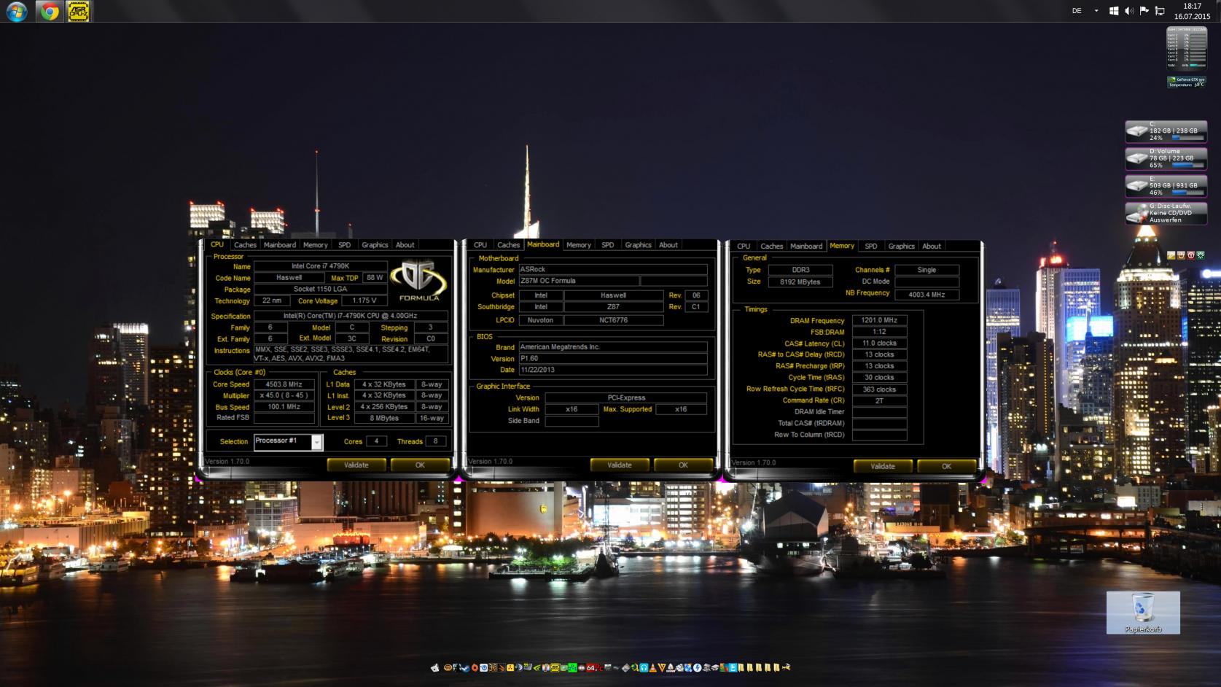Select the CPU-Z OC Formula taskbar icon
Image resolution: width=1221 pixels, height=687 pixels.
(79, 11)
